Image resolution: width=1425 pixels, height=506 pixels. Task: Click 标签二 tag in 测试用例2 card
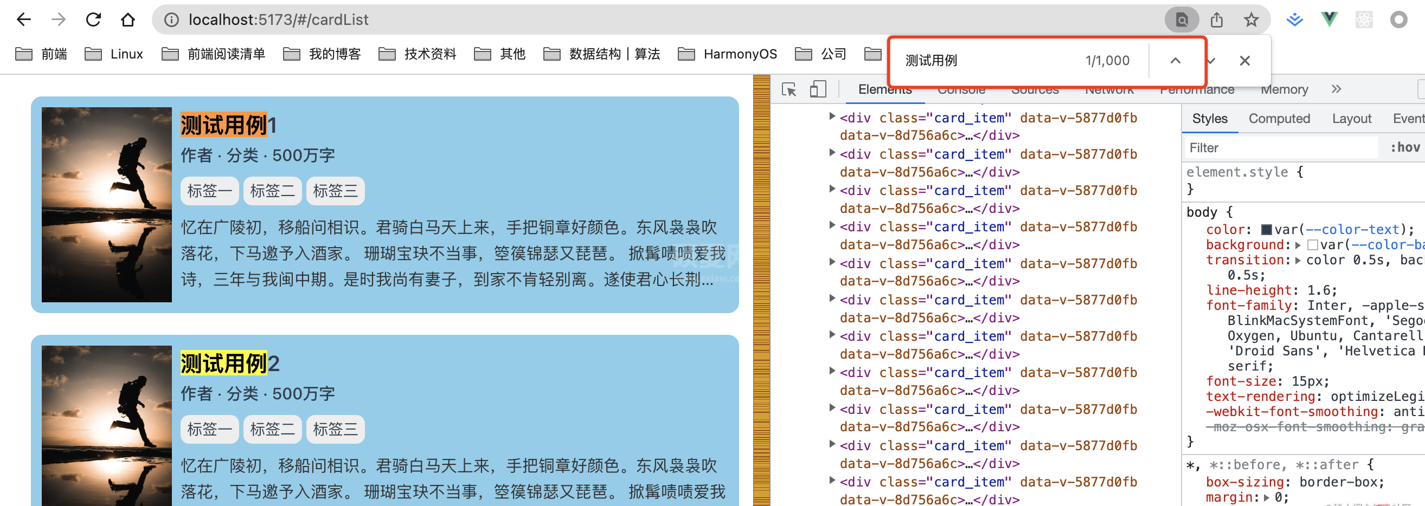tap(273, 429)
